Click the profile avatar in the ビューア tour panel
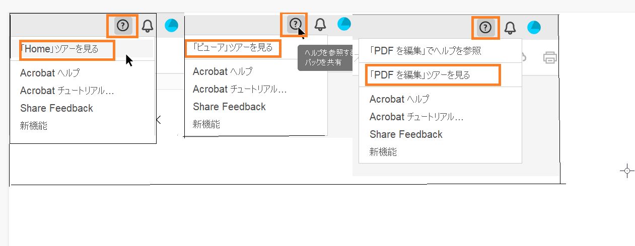 pos(344,24)
